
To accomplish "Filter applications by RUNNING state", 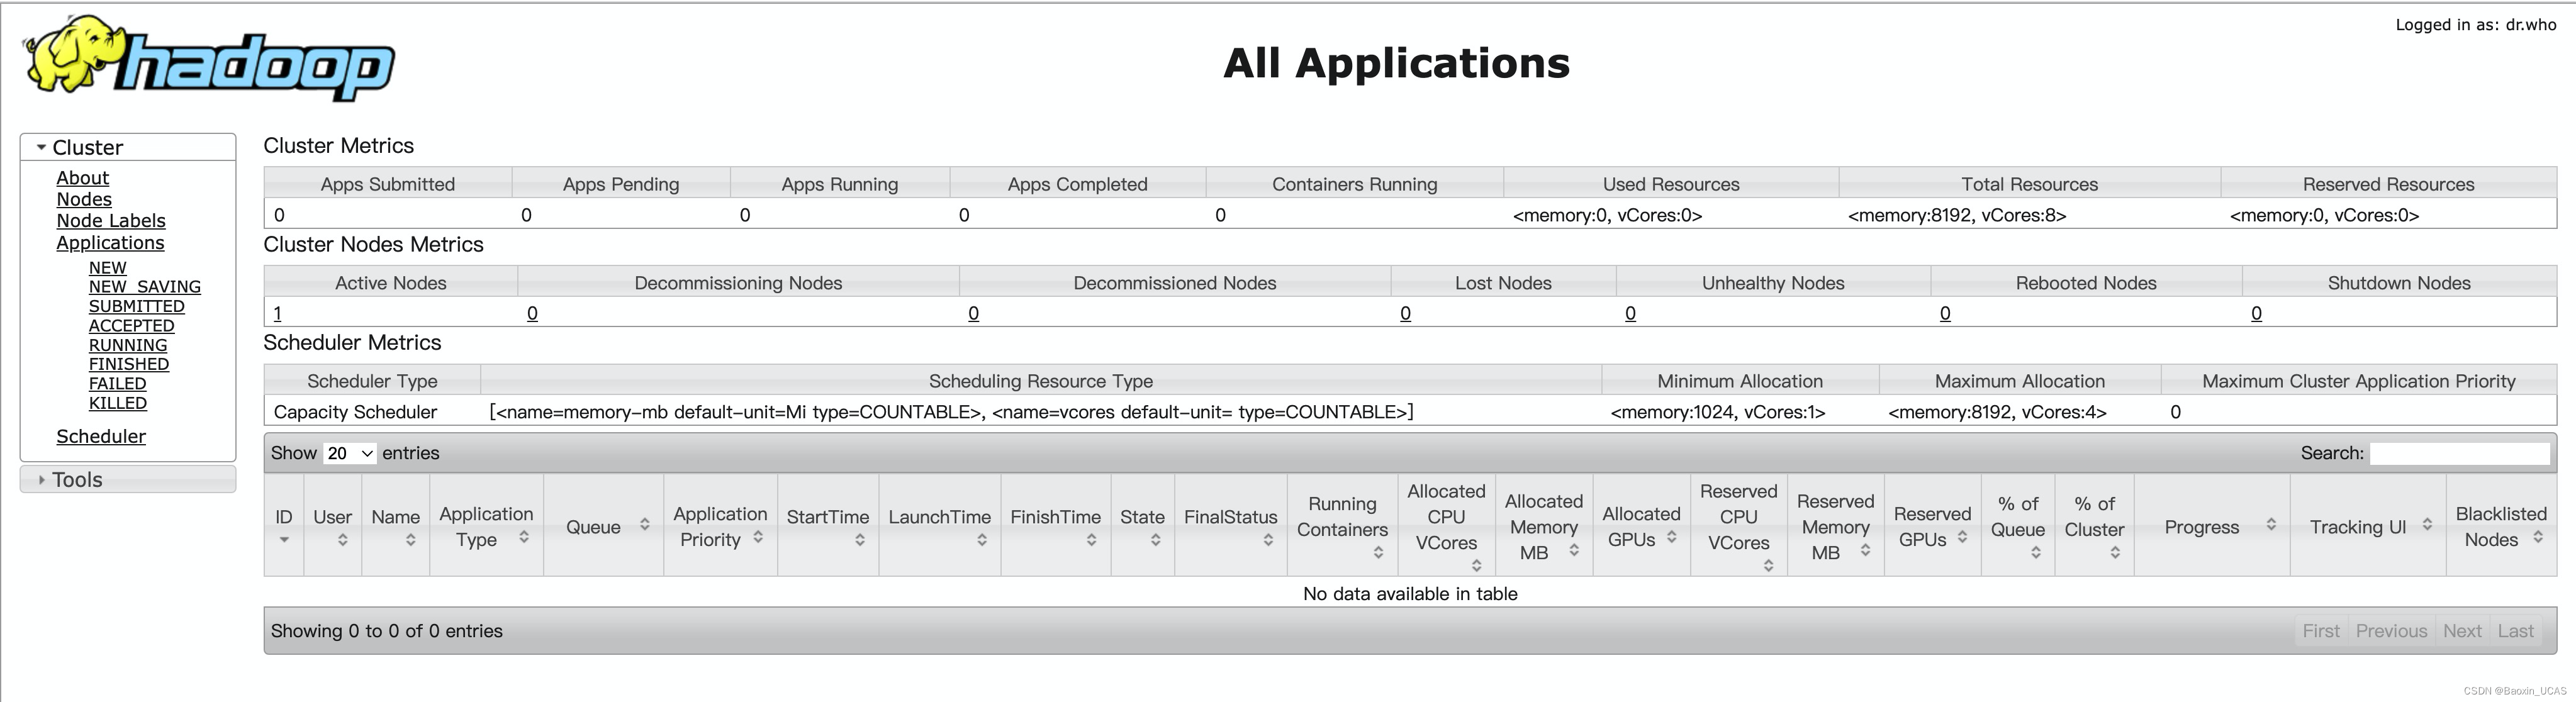I will click(128, 345).
